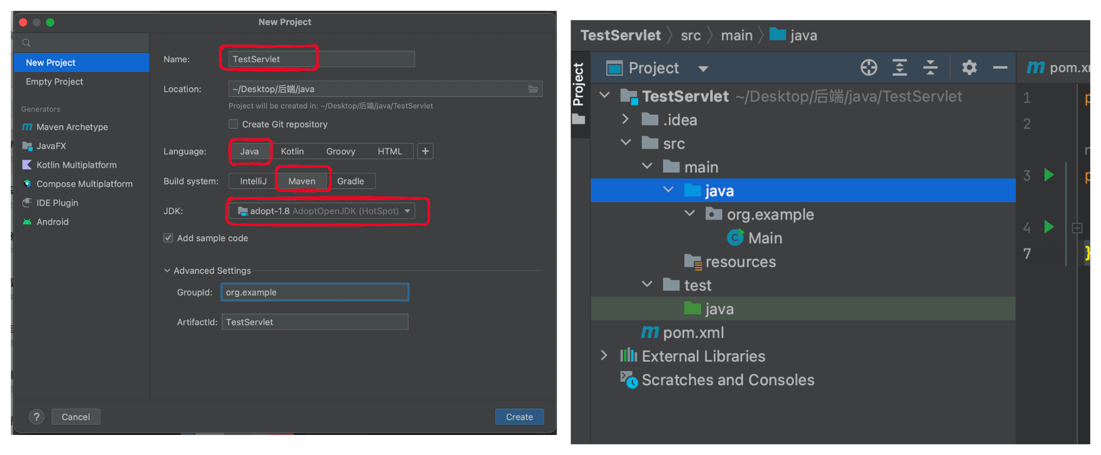Screen dimensions: 1101x455
Task: Click the resources folder icon
Action: point(693,262)
